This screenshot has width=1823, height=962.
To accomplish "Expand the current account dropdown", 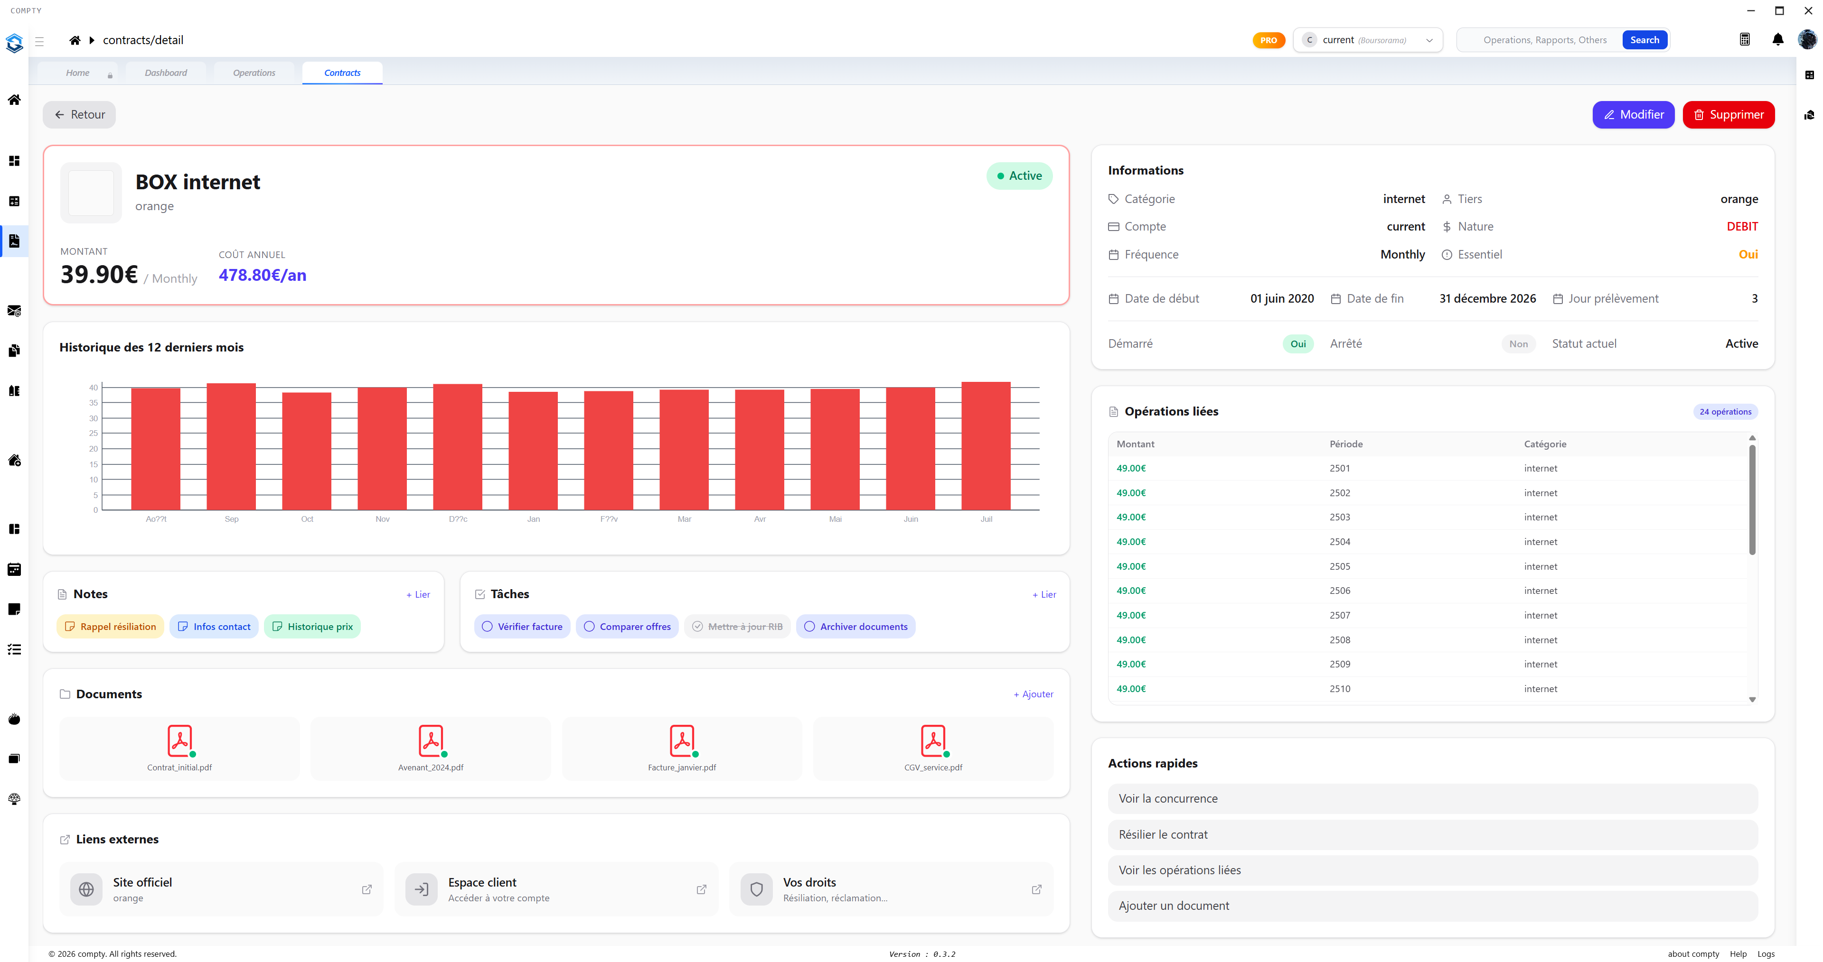I will point(1367,40).
